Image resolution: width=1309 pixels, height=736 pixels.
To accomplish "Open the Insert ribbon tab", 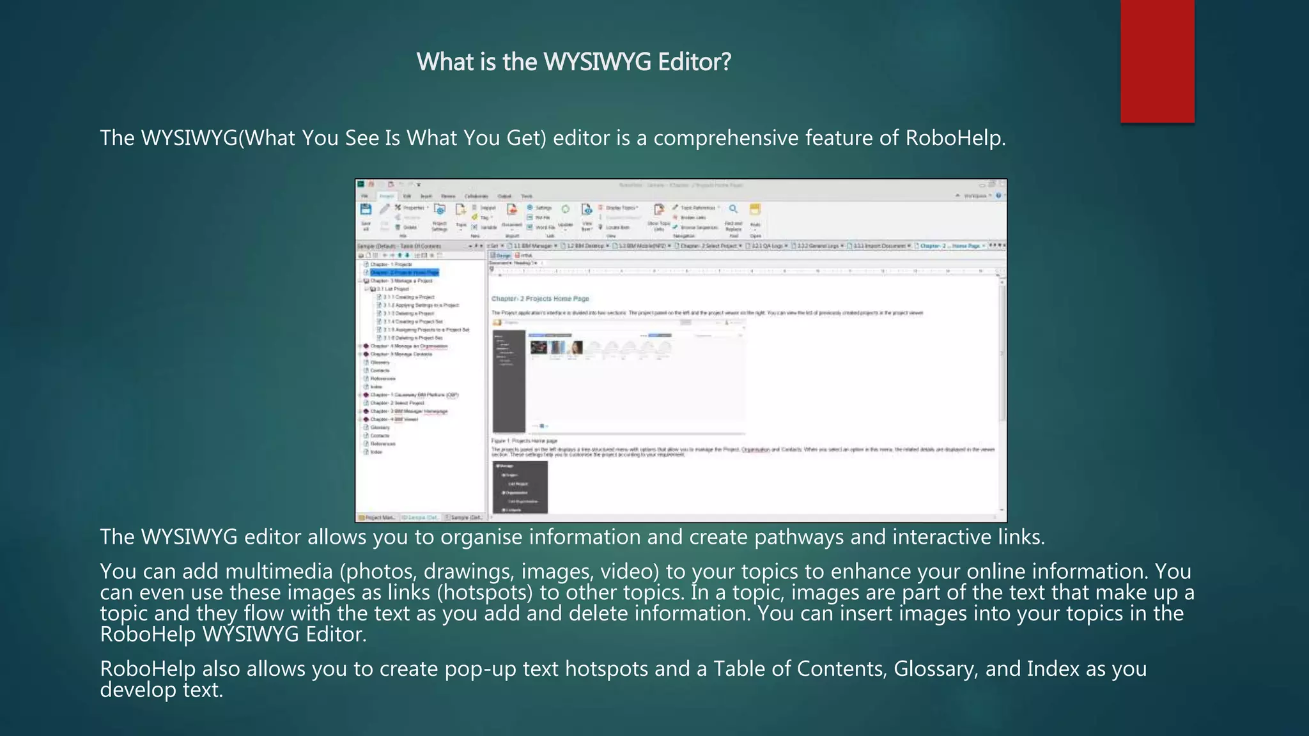I will tap(426, 196).
